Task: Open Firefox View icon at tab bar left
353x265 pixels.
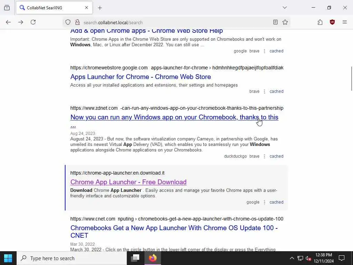Action: pyautogui.click(x=7, y=8)
